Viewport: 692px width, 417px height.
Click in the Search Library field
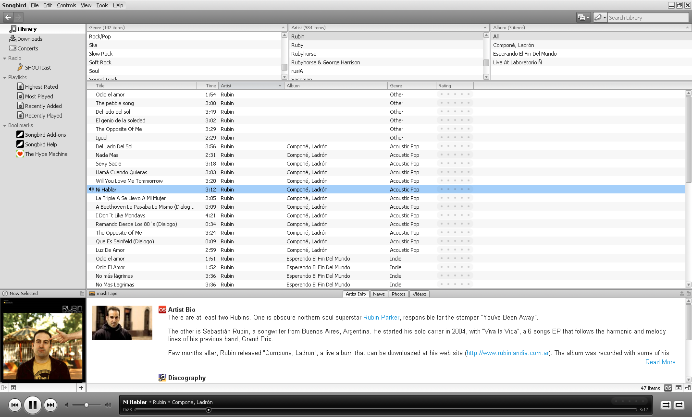(x=648, y=18)
